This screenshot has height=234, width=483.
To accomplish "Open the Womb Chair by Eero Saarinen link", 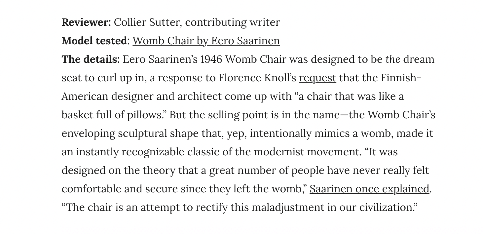I will click(x=206, y=41).
